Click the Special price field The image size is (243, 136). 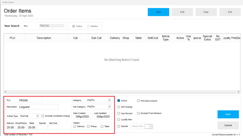(x=42, y=128)
